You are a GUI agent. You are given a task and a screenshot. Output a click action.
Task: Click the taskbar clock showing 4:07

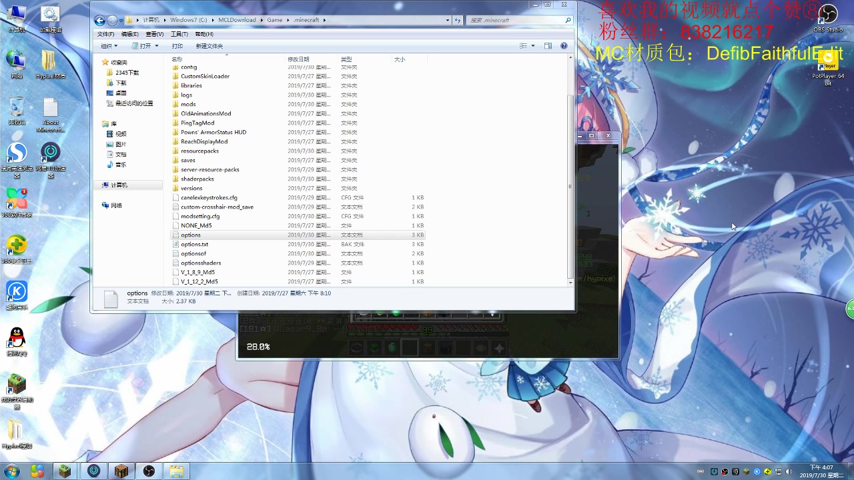click(821, 471)
